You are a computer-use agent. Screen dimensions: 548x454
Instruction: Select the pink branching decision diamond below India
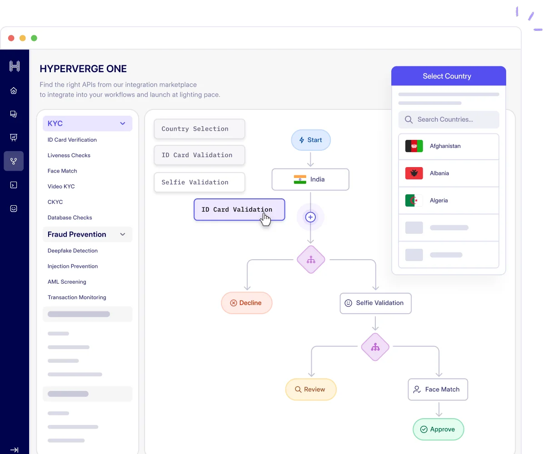coord(310,260)
